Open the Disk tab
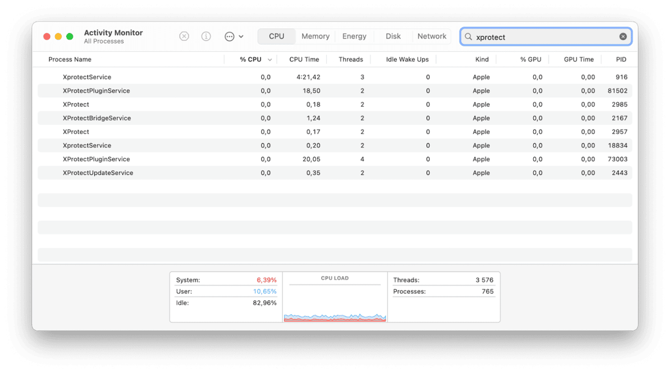The width and height of the screenshot is (670, 373). click(x=393, y=36)
